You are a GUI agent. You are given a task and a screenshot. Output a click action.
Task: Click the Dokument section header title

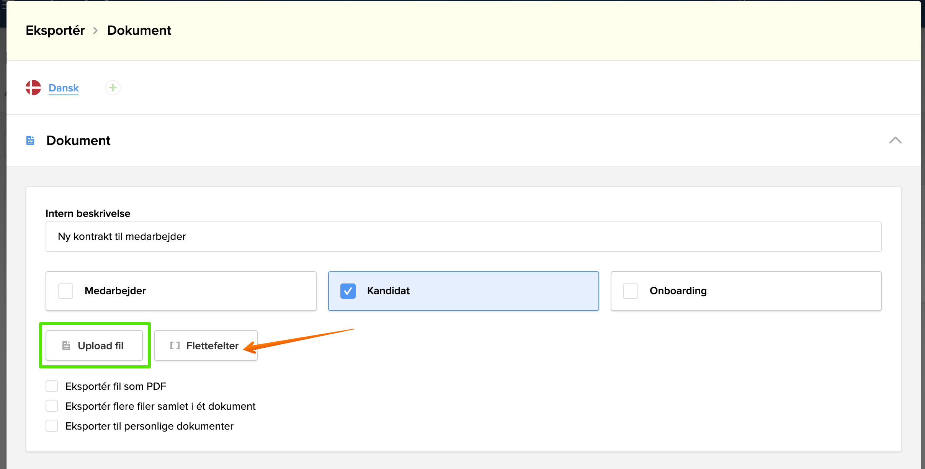pyautogui.click(x=78, y=140)
